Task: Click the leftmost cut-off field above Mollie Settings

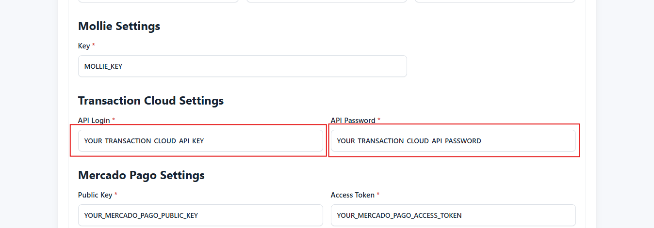Action: (158, 1)
